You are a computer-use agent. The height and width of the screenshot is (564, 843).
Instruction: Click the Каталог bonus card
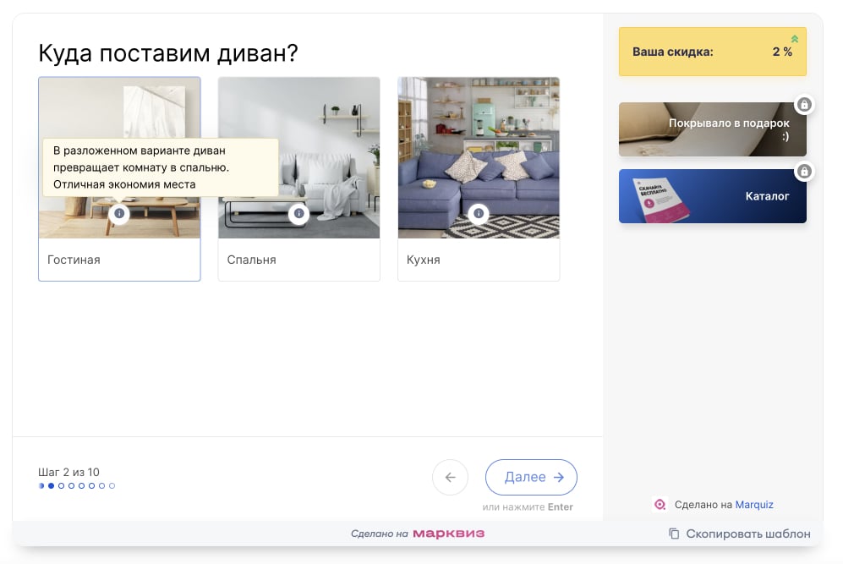coord(712,196)
